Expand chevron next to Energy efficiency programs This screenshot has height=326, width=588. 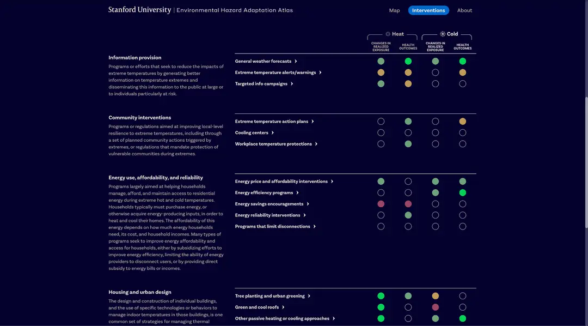point(297,192)
